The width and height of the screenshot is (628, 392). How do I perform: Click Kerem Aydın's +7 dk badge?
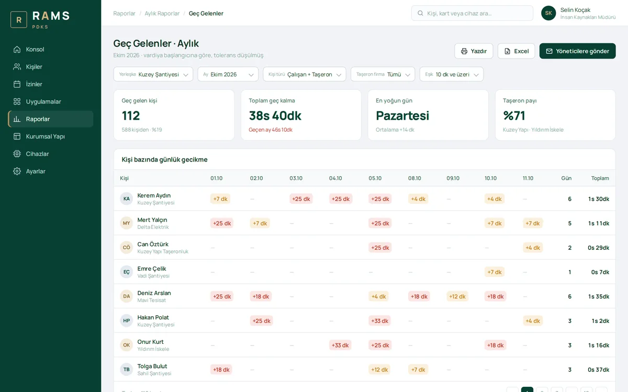pos(220,199)
